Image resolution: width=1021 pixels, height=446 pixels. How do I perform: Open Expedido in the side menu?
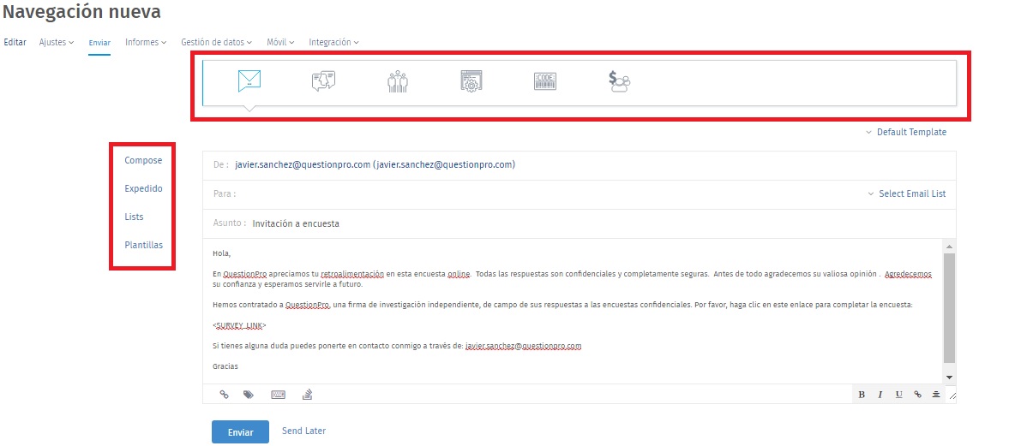pyautogui.click(x=143, y=188)
